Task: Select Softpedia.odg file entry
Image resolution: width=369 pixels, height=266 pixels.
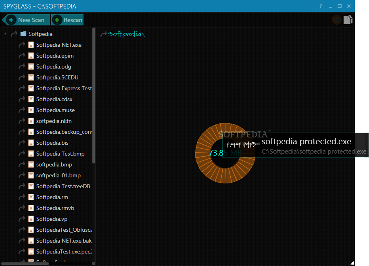Action: pyautogui.click(x=54, y=66)
